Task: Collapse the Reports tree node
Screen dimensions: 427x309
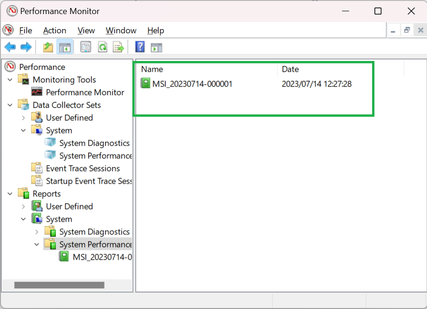Action: click(x=10, y=193)
